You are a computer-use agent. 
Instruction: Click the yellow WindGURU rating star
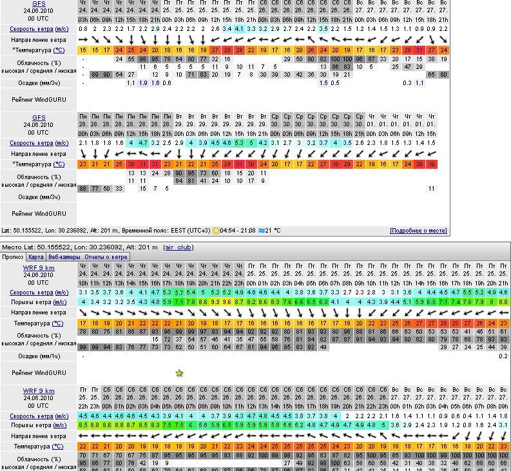[179, 373]
